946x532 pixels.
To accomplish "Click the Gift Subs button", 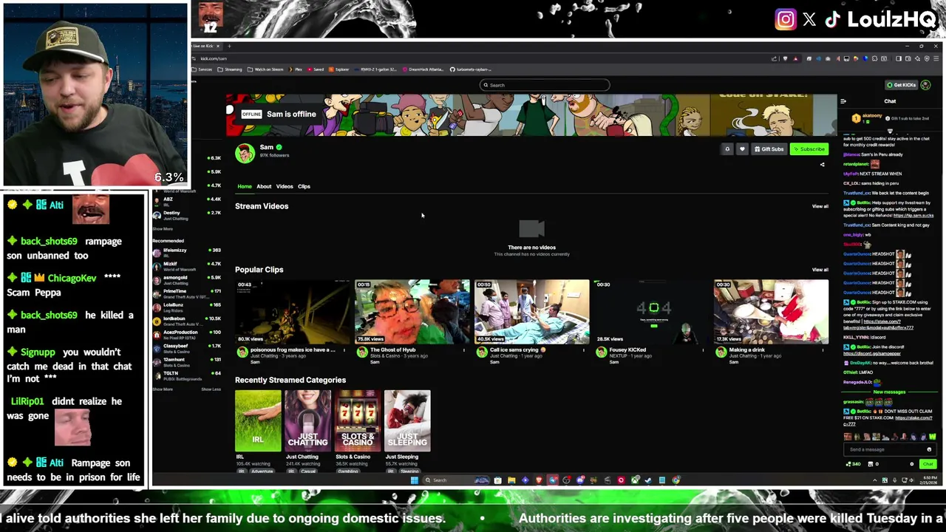I will pyautogui.click(x=769, y=149).
